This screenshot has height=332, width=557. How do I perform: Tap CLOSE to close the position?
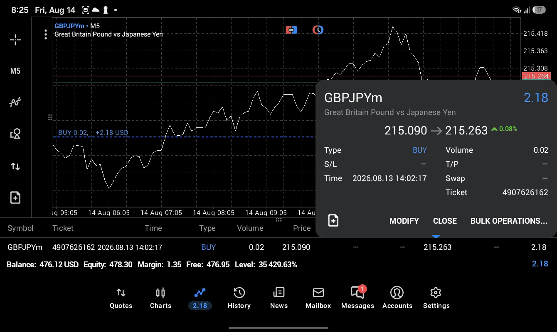445,221
